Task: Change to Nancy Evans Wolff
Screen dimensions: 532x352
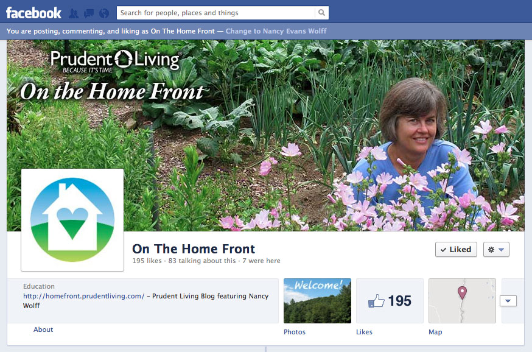Action: tap(276, 31)
